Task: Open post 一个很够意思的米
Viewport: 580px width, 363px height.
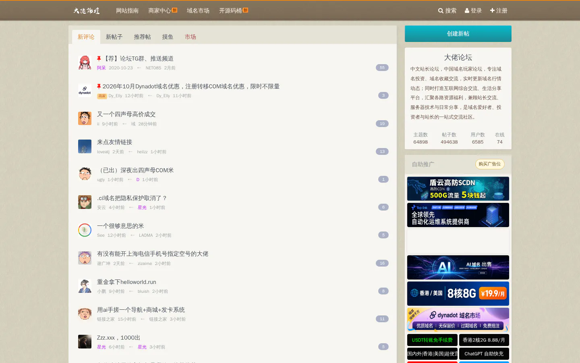Action: coord(120,226)
